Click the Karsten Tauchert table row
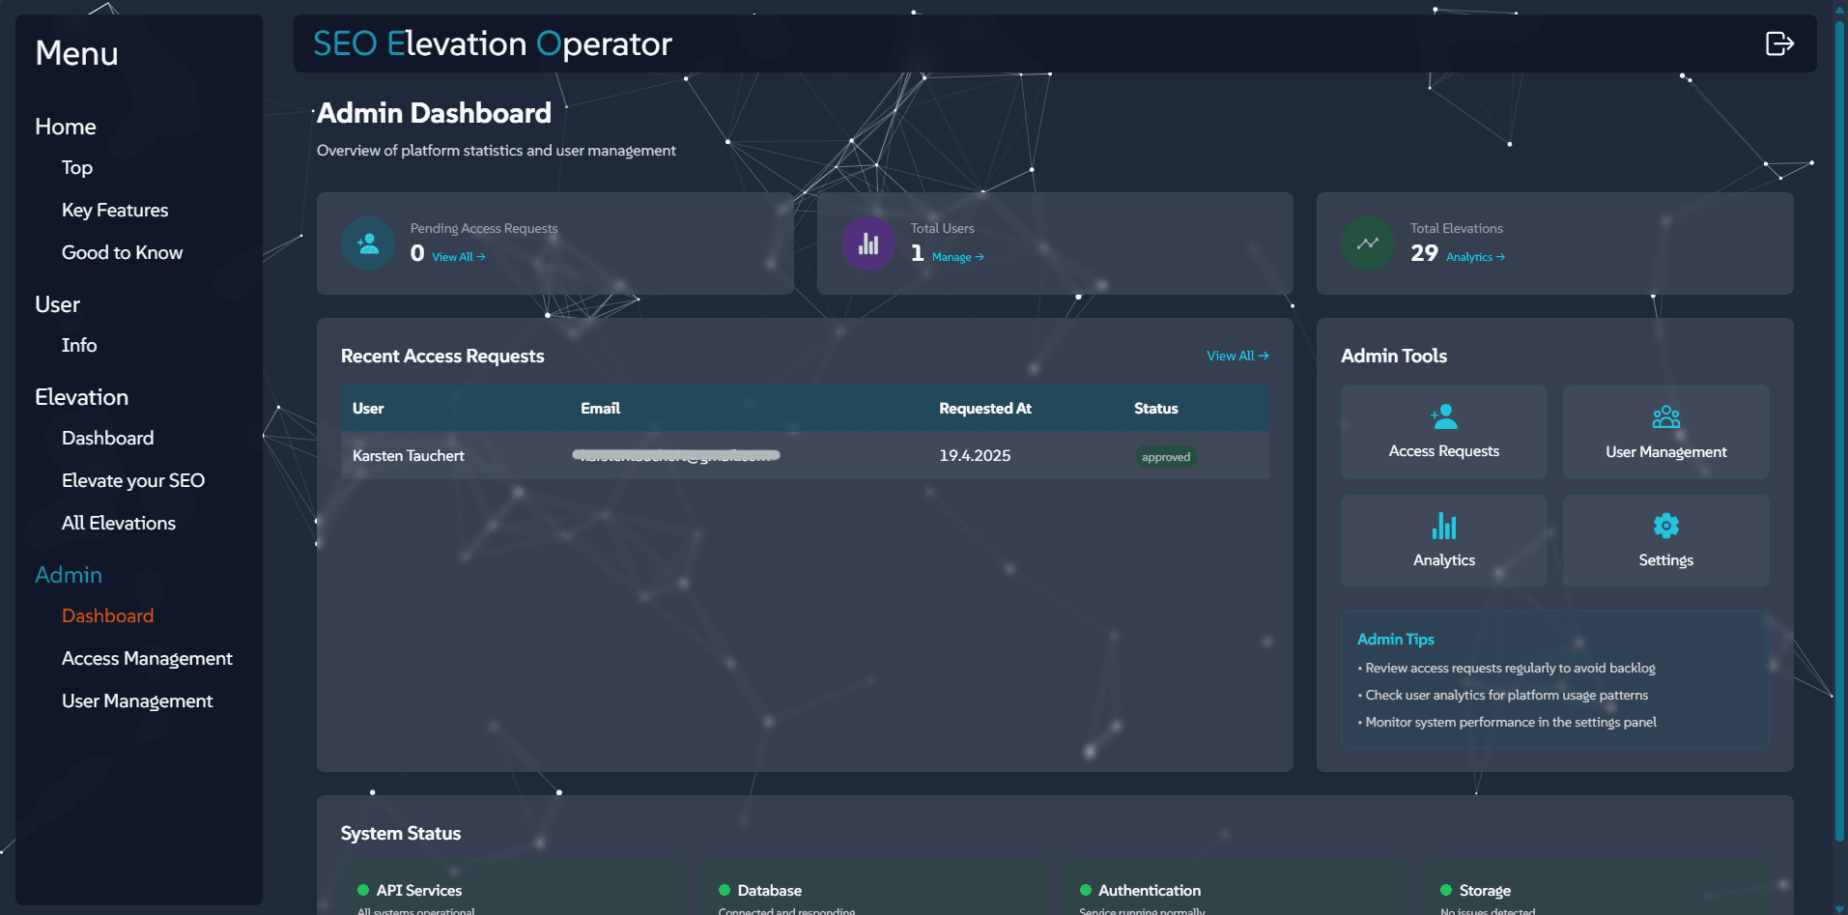The image size is (1848, 915). pos(804,456)
